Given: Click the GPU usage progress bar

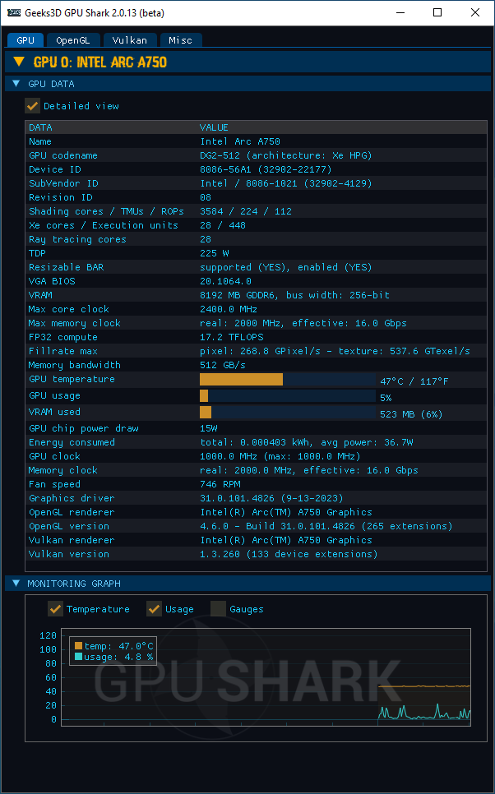Looking at the screenshot, I should pos(288,396).
